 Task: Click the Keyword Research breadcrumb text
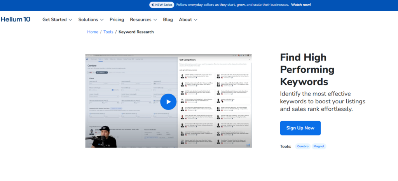pos(136,32)
